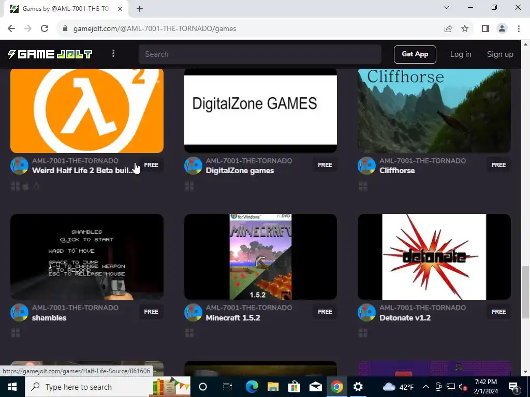The width and height of the screenshot is (530, 397).
Task: Share this page from address bar
Action: pyautogui.click(x=448, y=29)
